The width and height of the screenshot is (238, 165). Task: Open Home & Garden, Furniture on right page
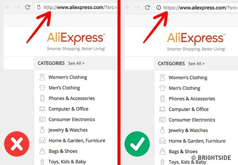click(197, 141)
